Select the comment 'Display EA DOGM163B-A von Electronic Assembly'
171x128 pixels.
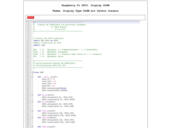62,25
